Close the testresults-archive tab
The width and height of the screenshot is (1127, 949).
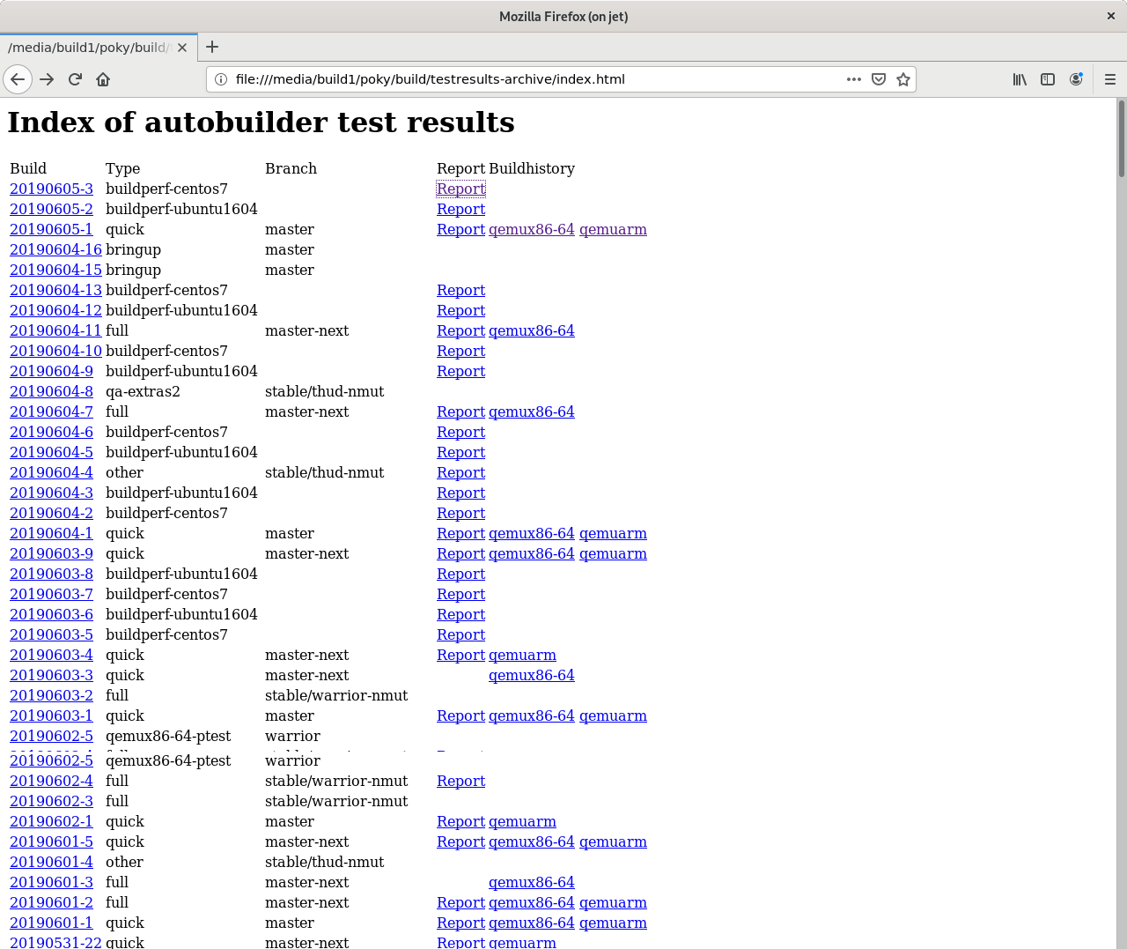tap(182, 48)
